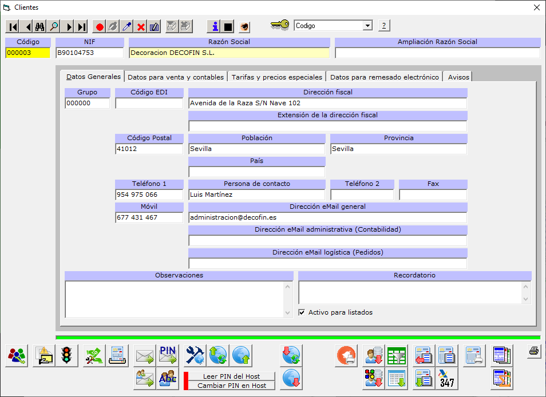546x397 pixels.
Task: Click the printer icon at bottom right
Action: [533, 351]
